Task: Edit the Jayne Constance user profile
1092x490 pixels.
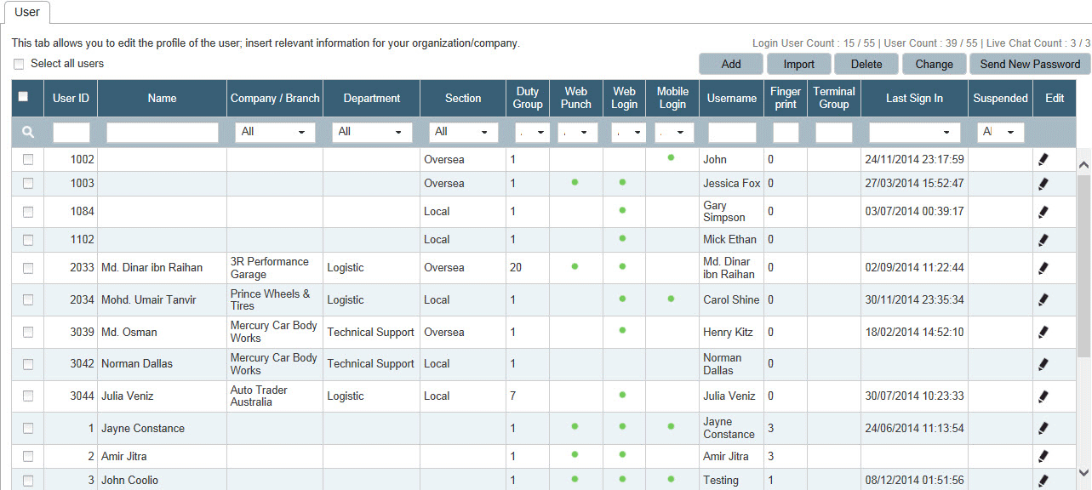Action: pos(1043,429)
